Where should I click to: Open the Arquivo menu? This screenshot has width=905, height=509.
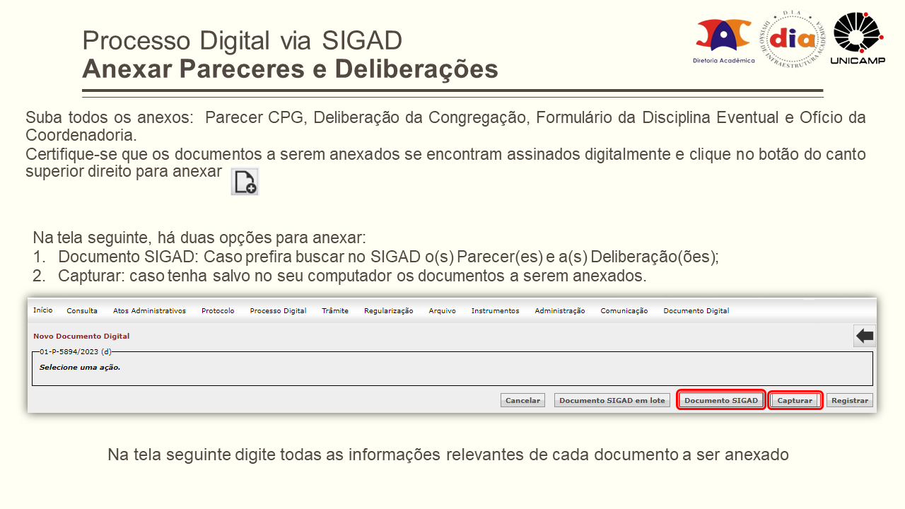pos(443,311)
